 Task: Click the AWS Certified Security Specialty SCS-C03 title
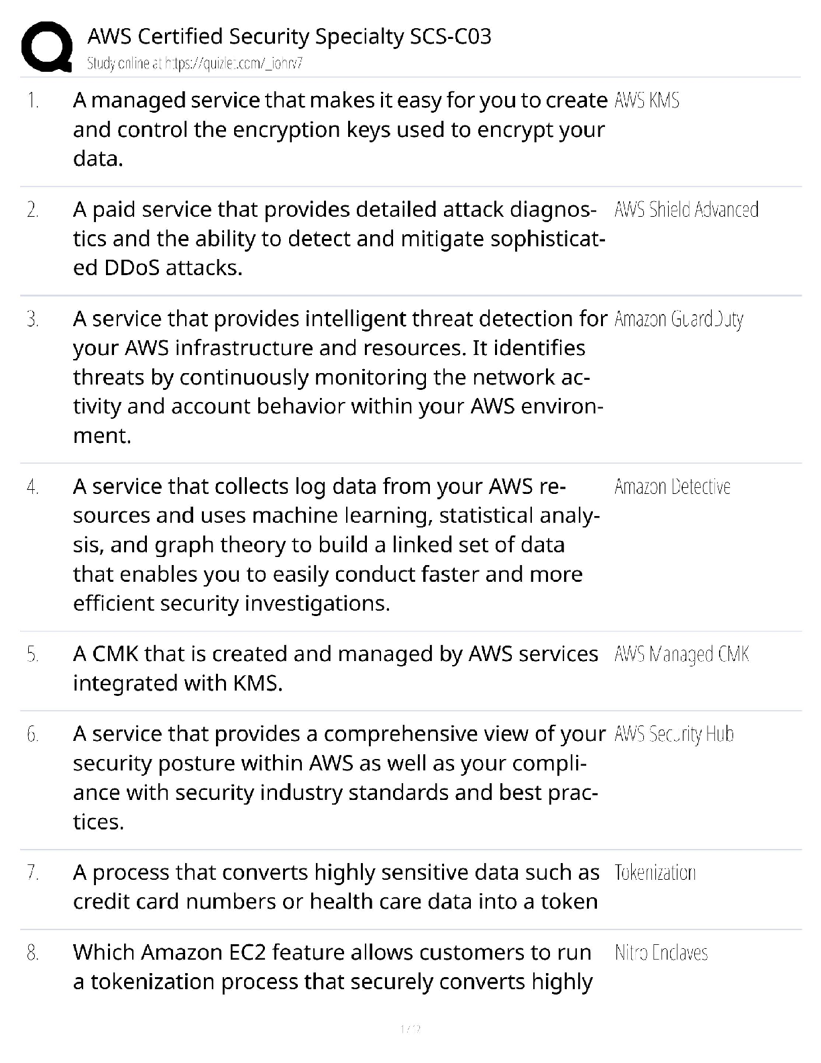pyautogui.click(x=289, y=36)
